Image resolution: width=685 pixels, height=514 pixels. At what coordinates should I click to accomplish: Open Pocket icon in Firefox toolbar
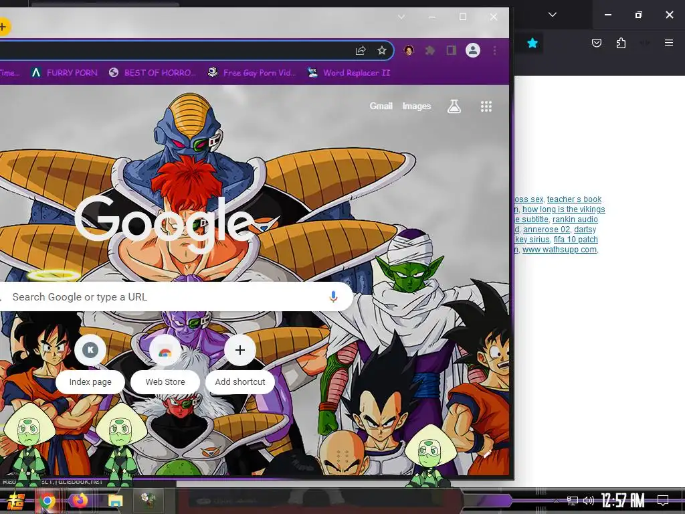(x=596, y=43)
